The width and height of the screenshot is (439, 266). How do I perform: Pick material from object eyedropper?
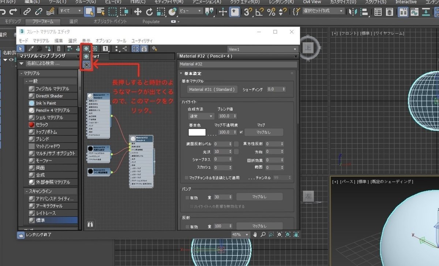click(x=31, y=48)
